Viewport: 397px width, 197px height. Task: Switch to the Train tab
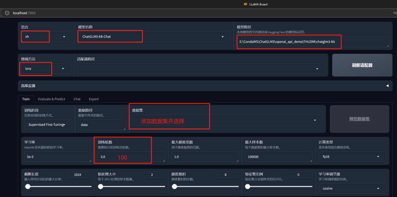[x=26, y=99]
